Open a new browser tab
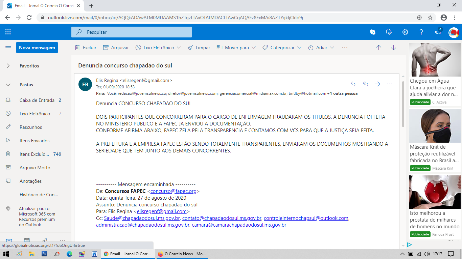The image size is (462, 259). coord(91,6)
